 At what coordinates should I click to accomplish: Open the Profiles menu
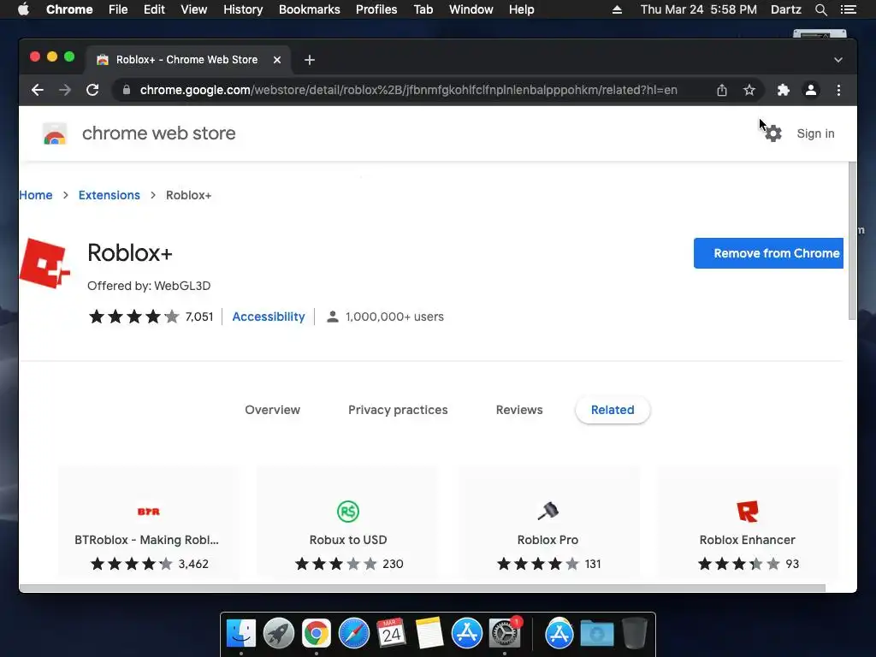pos(376,9)
